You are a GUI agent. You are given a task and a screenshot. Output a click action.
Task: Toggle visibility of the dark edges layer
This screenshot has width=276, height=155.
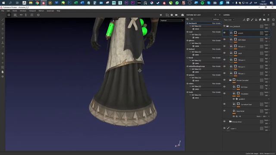point(224,40)
